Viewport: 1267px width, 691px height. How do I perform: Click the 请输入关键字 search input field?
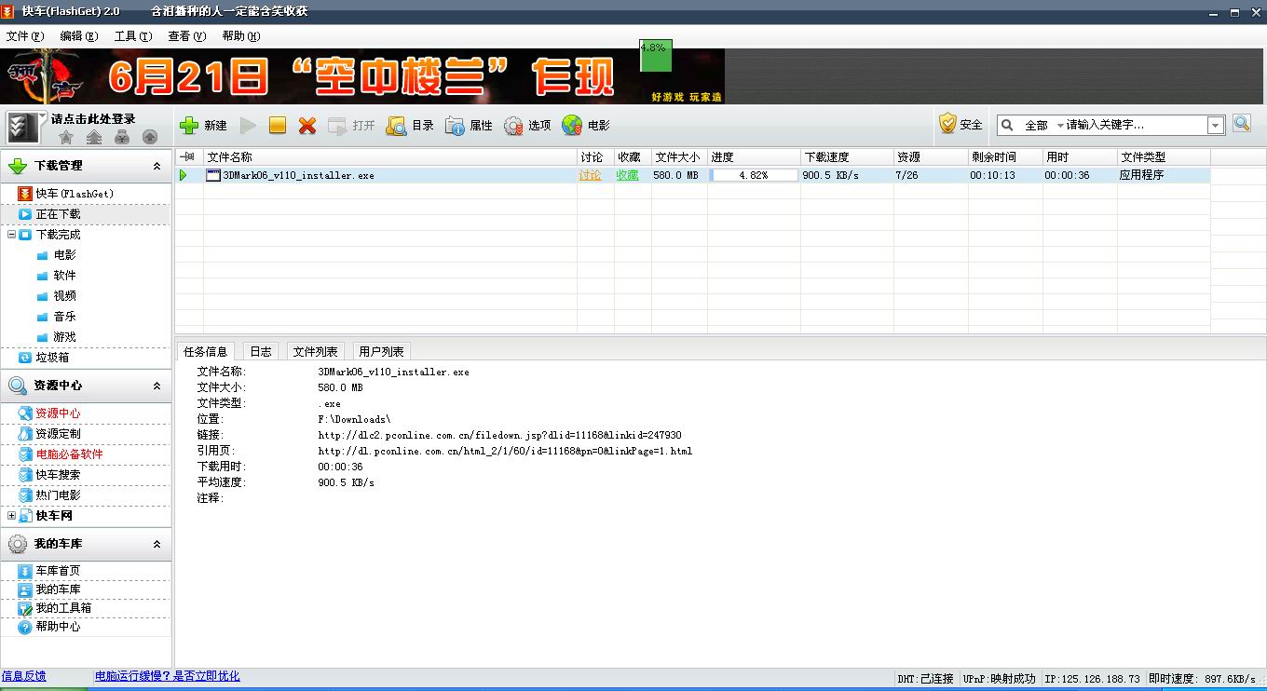click(1136, 125)
